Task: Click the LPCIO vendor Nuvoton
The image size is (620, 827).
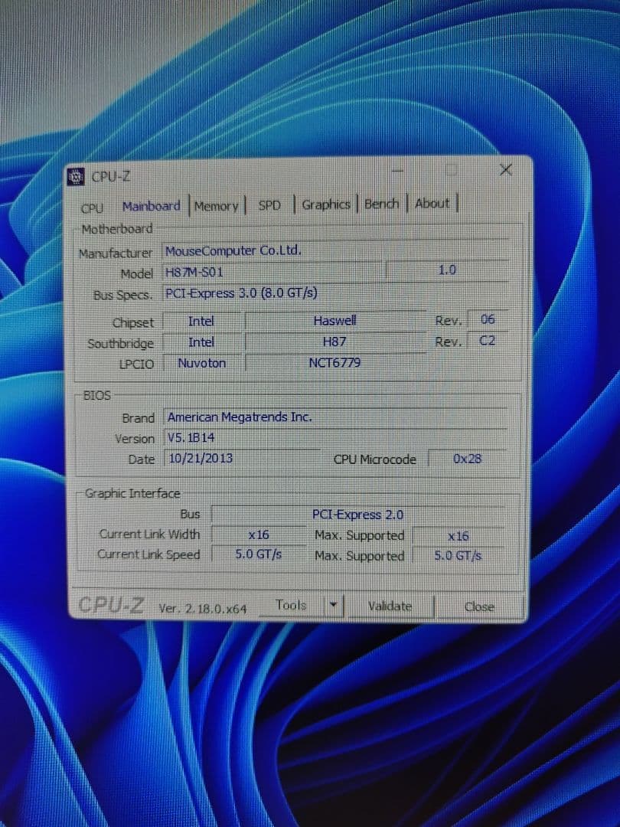Action: click(x=202, y=363)
